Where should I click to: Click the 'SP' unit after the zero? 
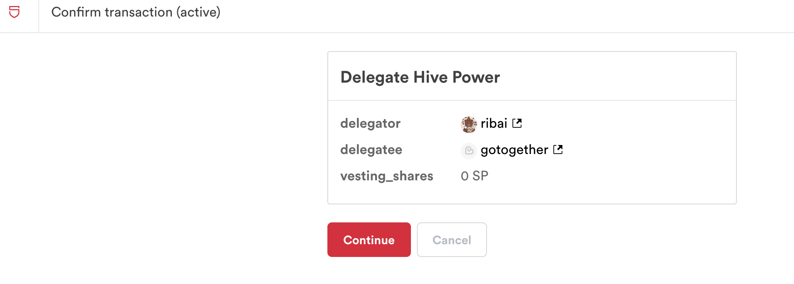[x=480, y=176]
